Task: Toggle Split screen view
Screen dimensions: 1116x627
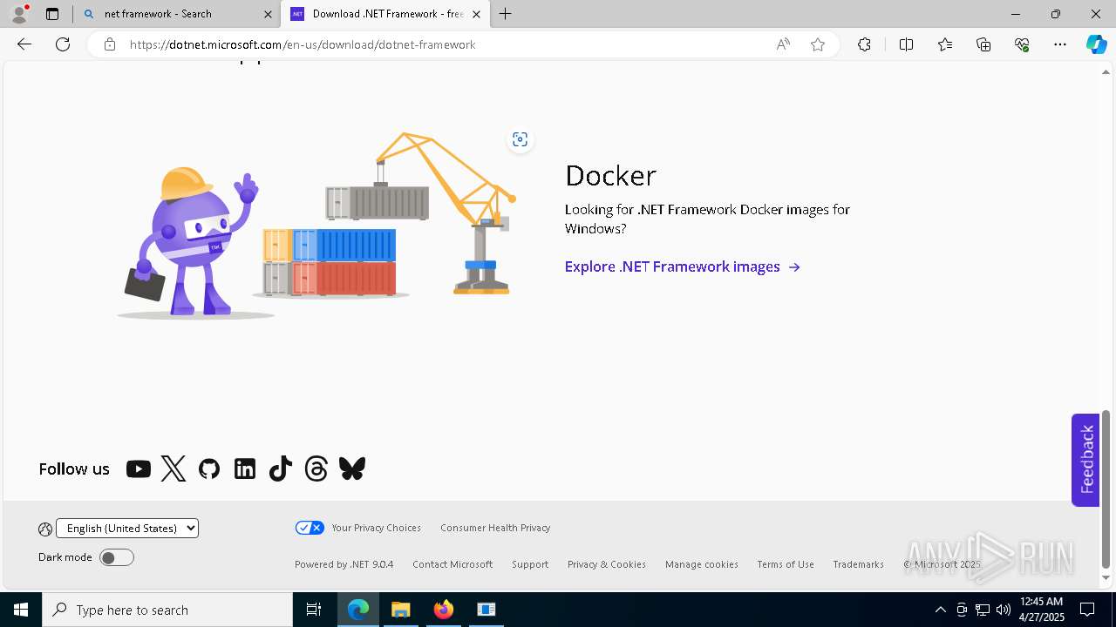Action: 906,44
